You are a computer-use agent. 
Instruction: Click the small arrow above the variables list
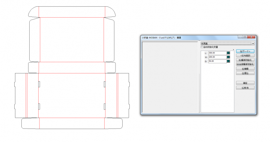234,50
